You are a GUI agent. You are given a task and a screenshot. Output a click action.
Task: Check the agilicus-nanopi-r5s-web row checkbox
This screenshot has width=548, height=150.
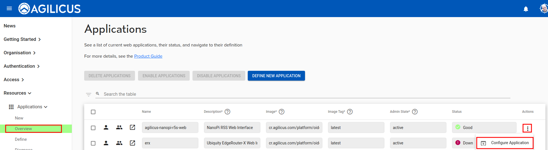(x=93, y=128)
